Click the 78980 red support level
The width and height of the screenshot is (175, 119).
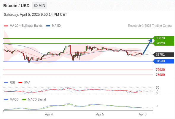[x=160, y=75]
